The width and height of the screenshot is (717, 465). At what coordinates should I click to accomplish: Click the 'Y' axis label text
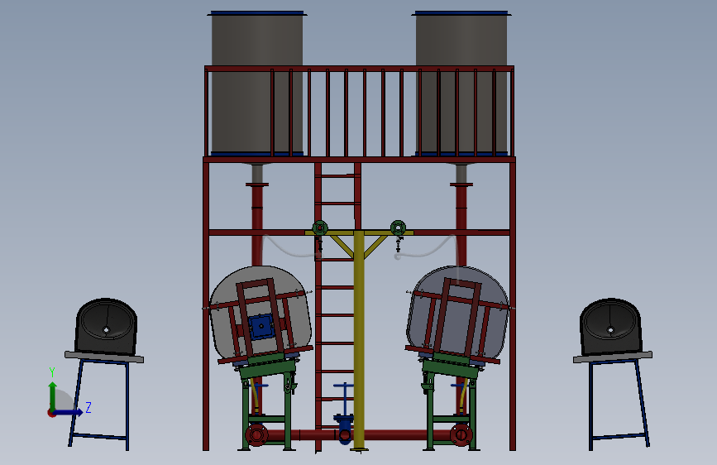click(x=52, y=372)
